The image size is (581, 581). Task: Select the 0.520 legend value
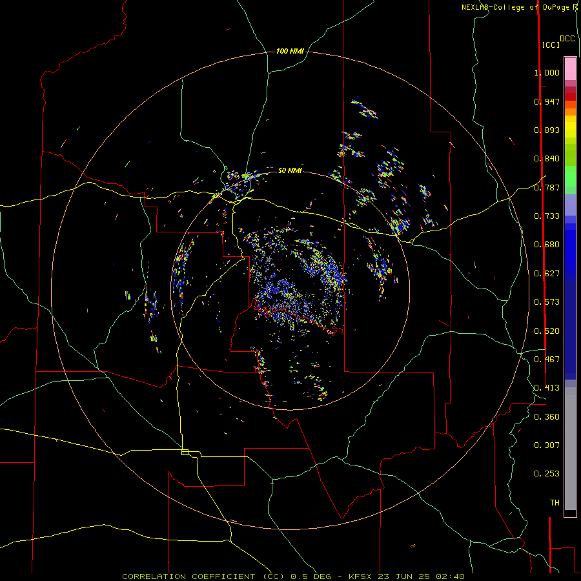coord(547,331)
